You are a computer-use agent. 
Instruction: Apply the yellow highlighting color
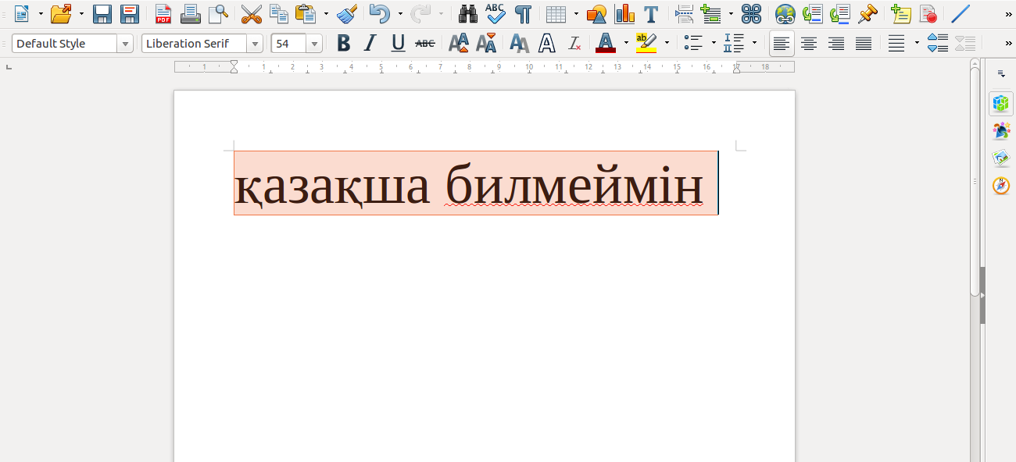pyautogui.click(x=646, y=44)
